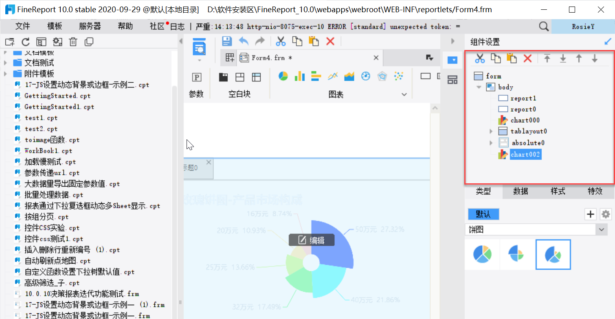
Task: Click the red delete X in main toolbar
Action: pos(330,41)
